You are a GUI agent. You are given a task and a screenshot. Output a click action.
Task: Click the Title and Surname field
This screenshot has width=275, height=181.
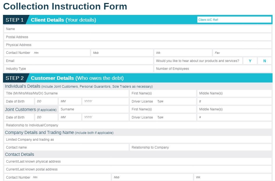pos(66,93)
